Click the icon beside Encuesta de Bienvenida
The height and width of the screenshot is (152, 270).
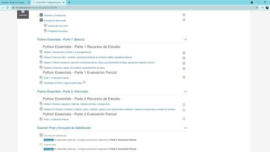click(41, 20)
